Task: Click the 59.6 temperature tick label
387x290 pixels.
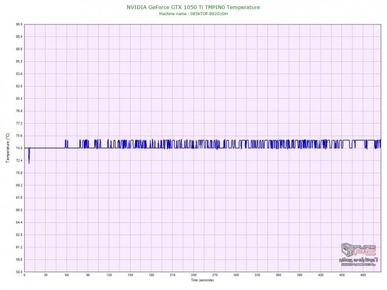Action: (x=19, y=259)
